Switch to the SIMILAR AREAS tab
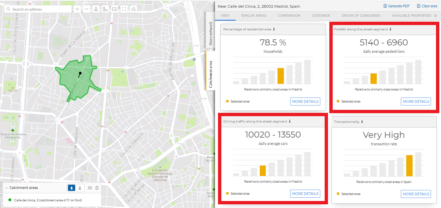Image resolution: width=441 pixels, height=208 pixels. click(x=253, y=15)
